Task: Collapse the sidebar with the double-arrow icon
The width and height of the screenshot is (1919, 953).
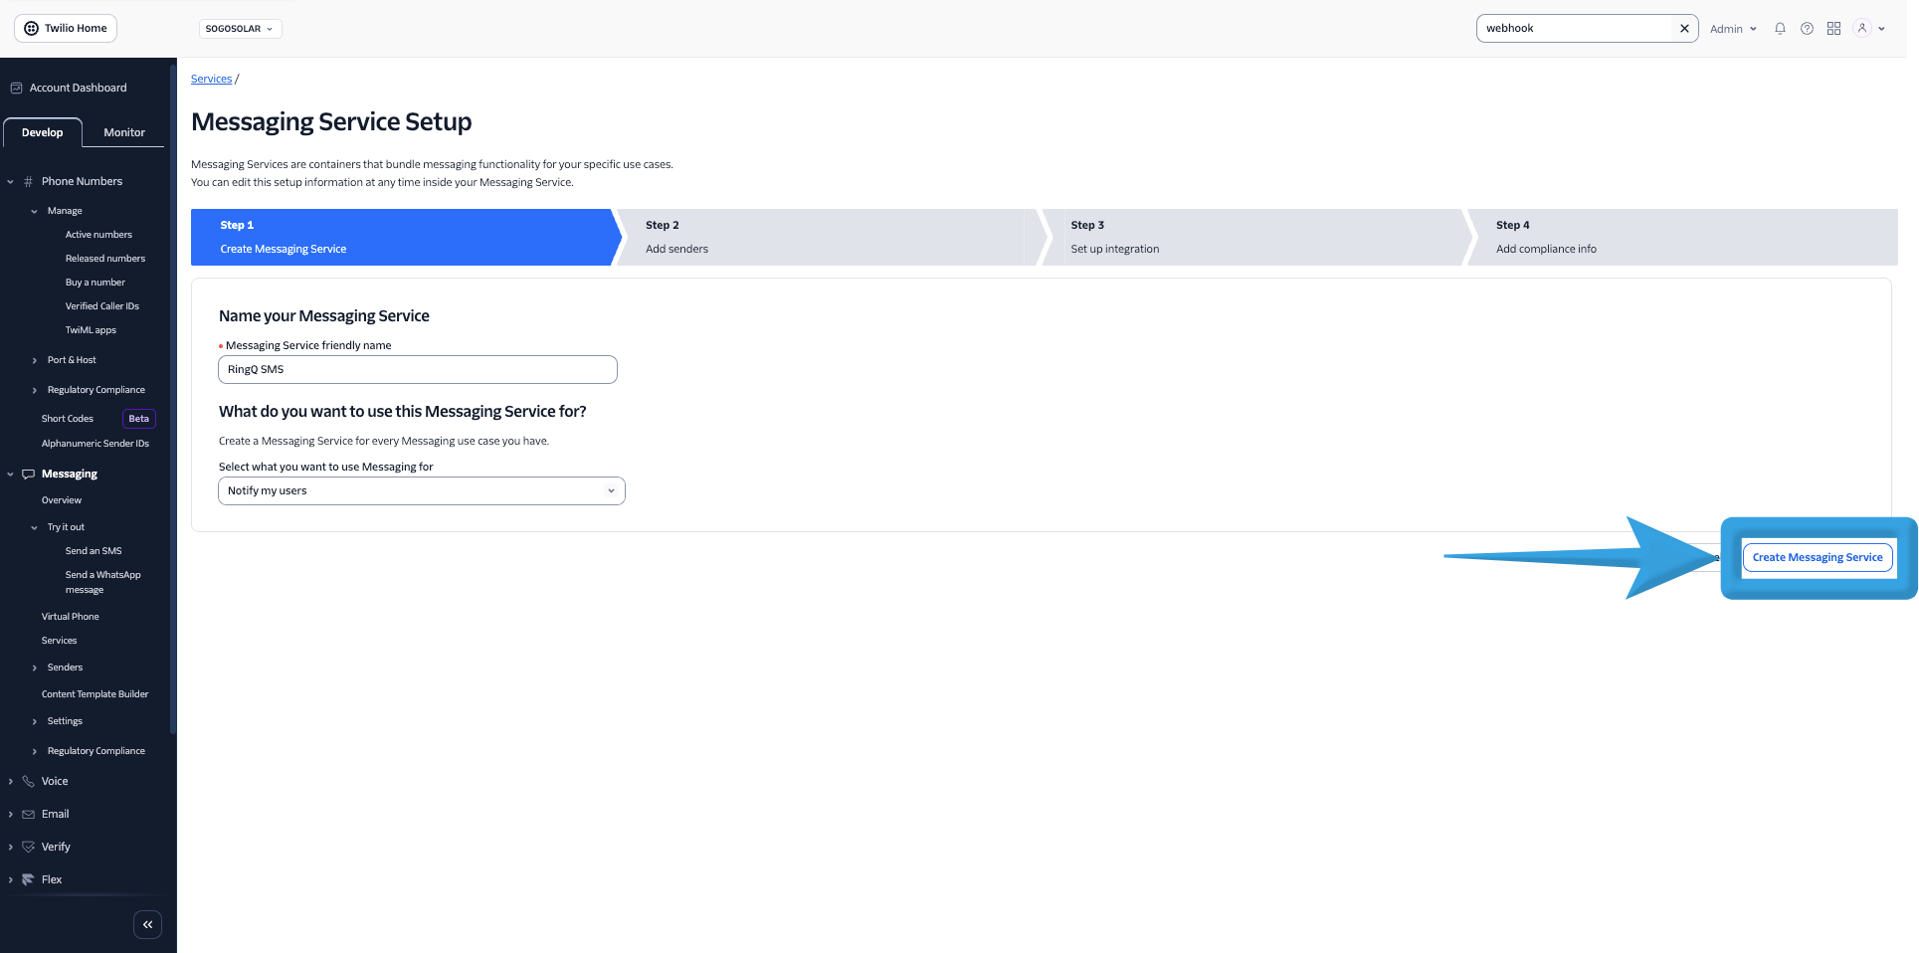Action: click(147, 924)
